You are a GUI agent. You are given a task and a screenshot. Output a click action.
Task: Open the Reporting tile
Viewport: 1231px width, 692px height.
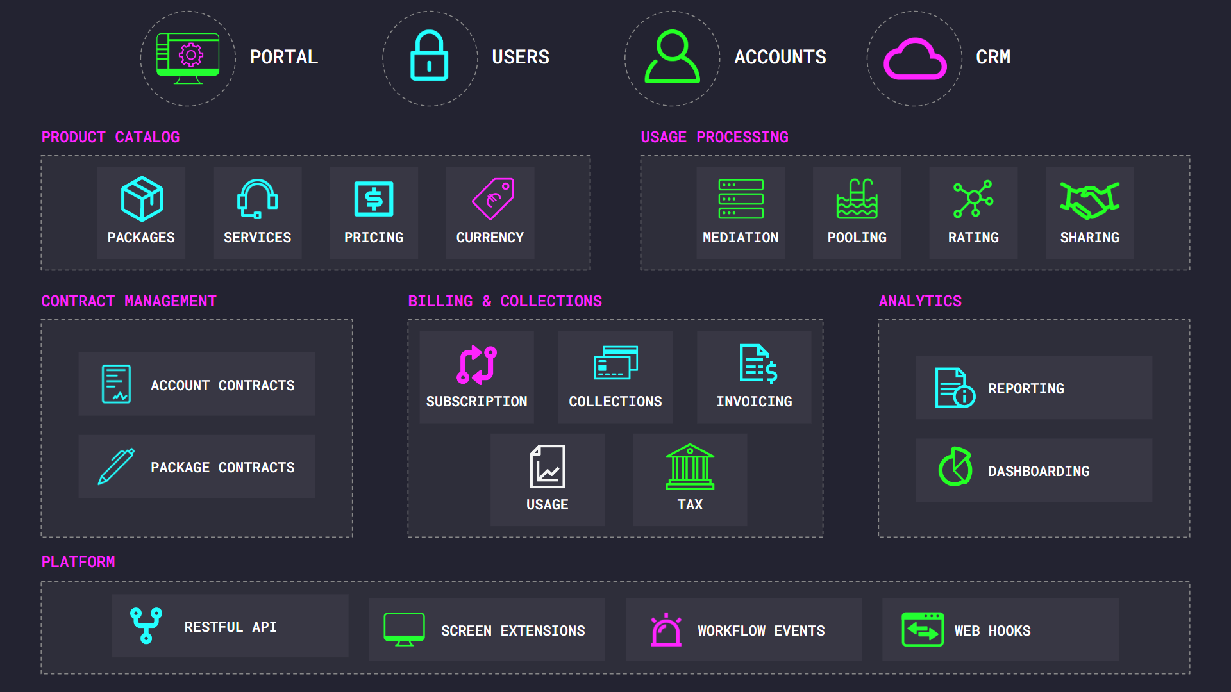click(x=1034, y=388)
